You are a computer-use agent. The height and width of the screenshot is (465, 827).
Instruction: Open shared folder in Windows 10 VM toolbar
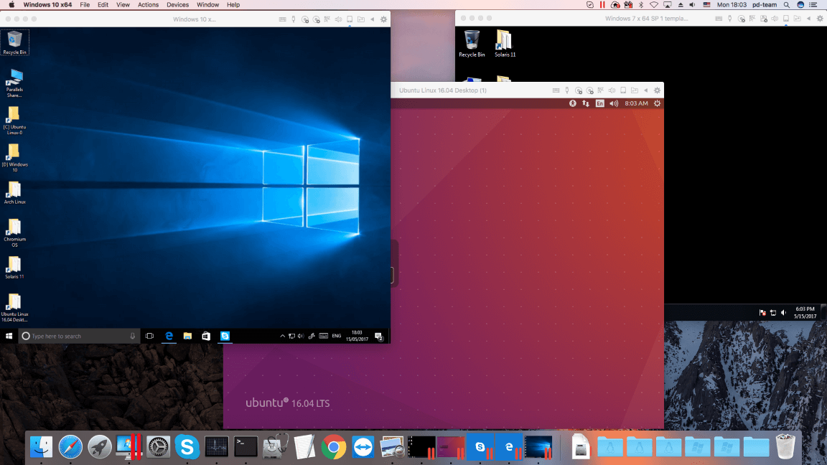[361, 19]
